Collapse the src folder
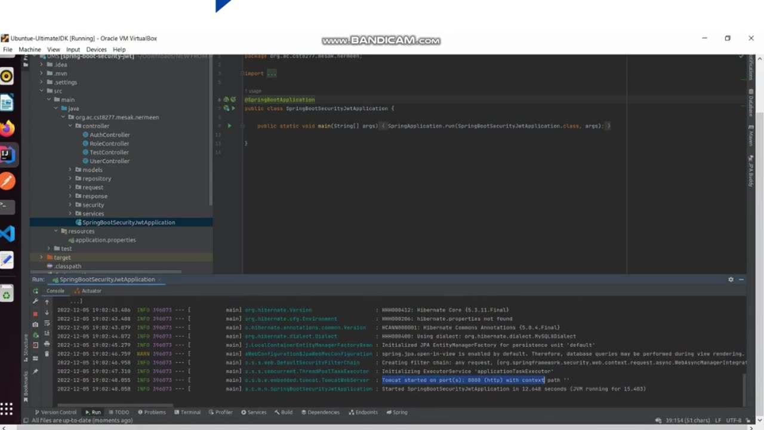764x430 pixels. point(42,91)
